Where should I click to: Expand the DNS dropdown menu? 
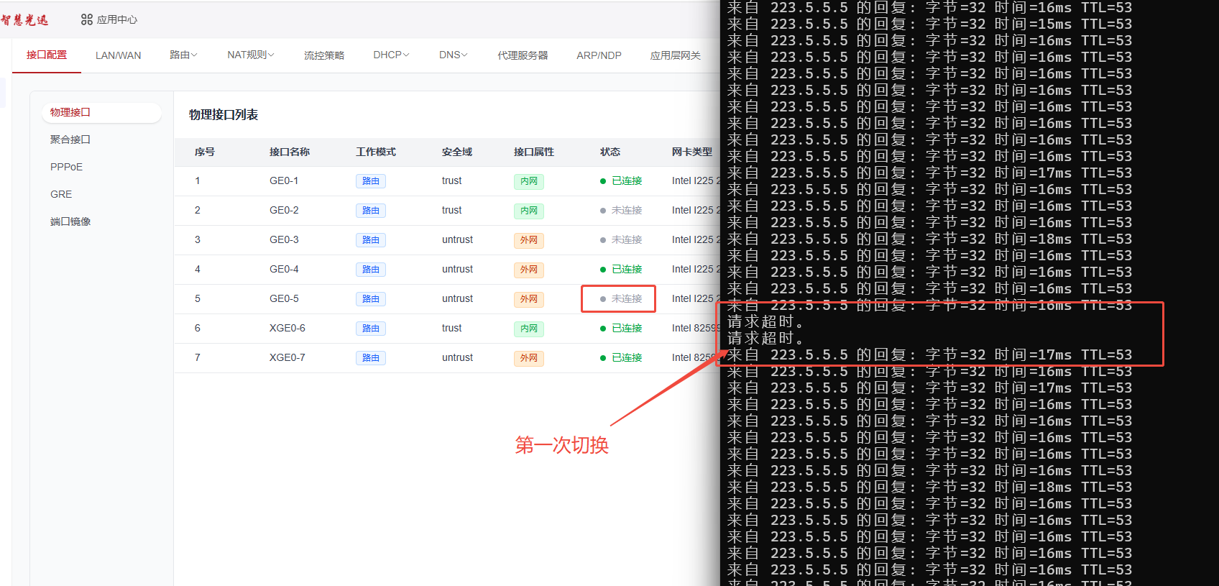coord(454,55)
